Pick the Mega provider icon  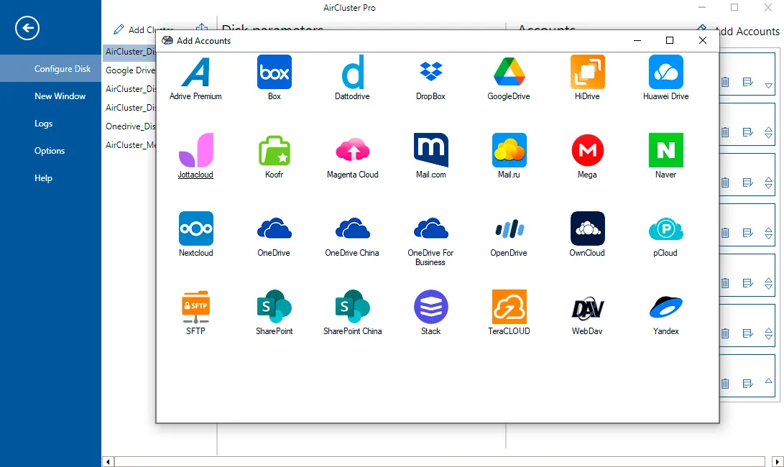point(588,150)
